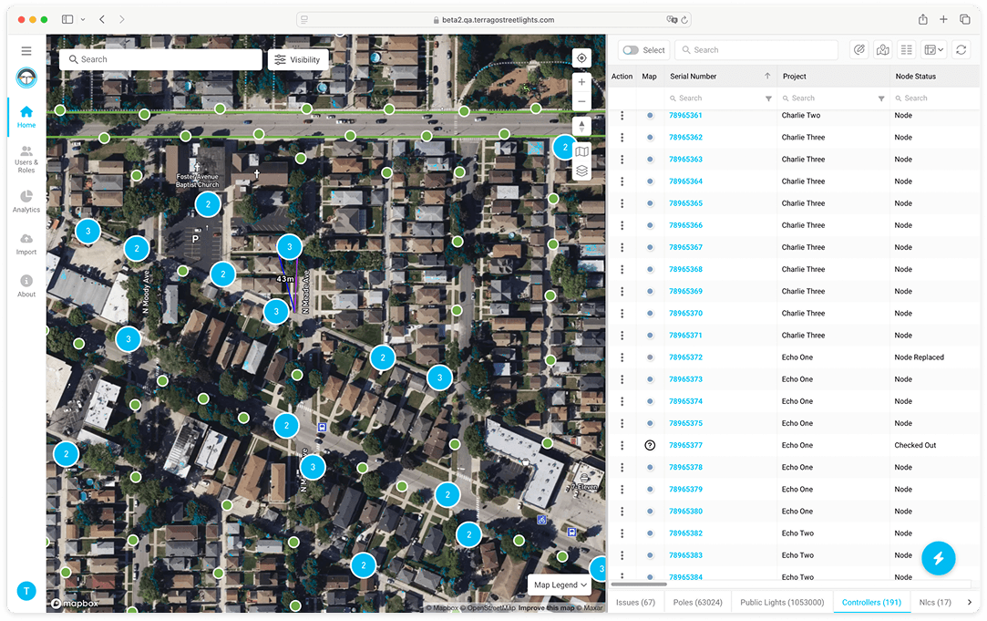Open the Serial Number filter funnel

tap(768, 98)
